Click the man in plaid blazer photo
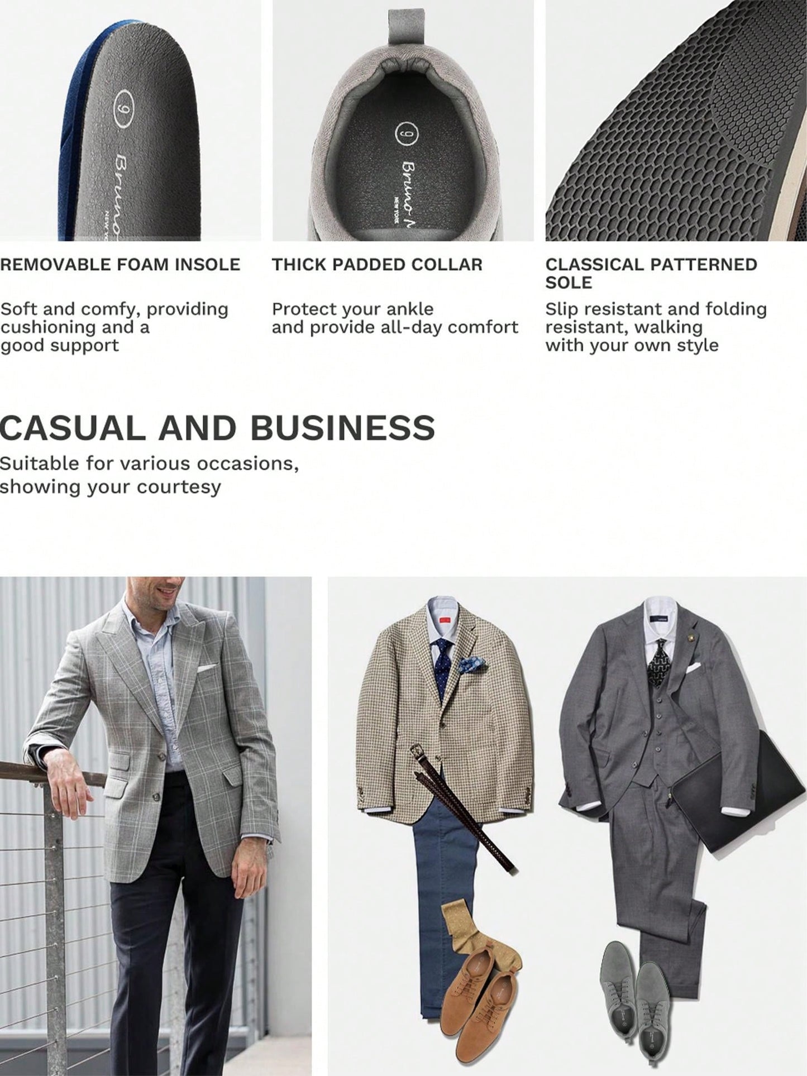The width and height of the screenshot is (807, 1076). click(x=156, y=826)
